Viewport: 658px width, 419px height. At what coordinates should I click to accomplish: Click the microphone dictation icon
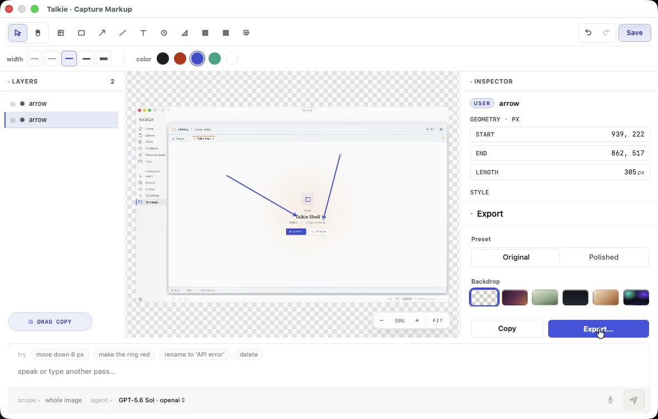tap(610, 400)
